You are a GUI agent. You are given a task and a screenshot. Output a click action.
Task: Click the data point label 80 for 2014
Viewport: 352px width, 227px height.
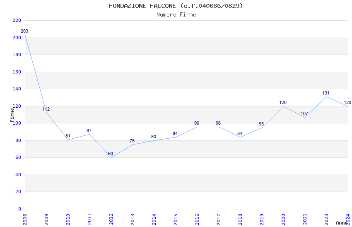coord(154,137)
